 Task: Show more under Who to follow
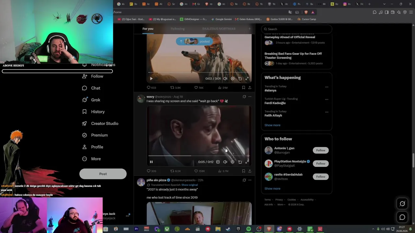[272, 189]
